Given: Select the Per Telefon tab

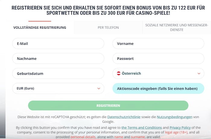Looking at the screenshot, I should click(108, 27).
